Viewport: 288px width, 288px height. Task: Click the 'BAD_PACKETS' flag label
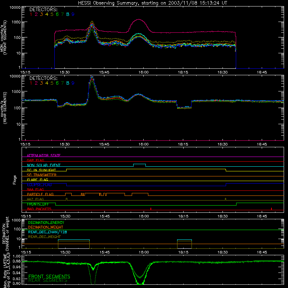(39, 209)
